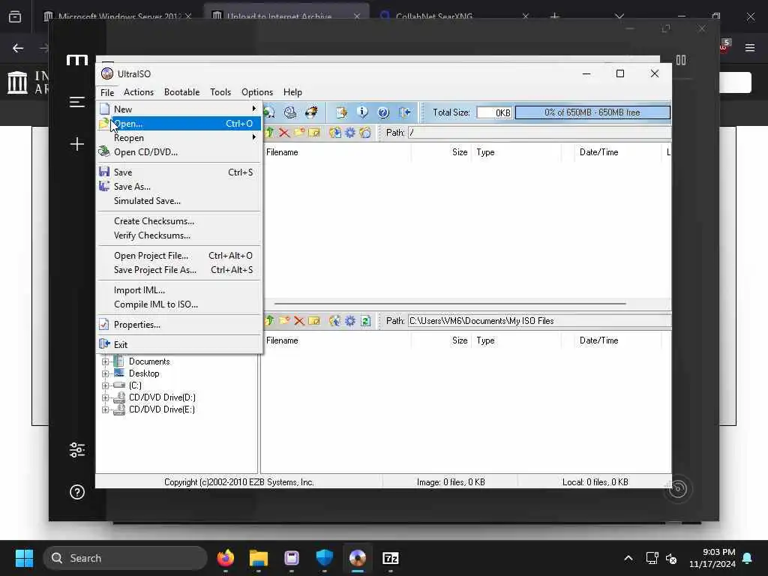Open File Explorer from the taskbar

click(x=259, y=558)
